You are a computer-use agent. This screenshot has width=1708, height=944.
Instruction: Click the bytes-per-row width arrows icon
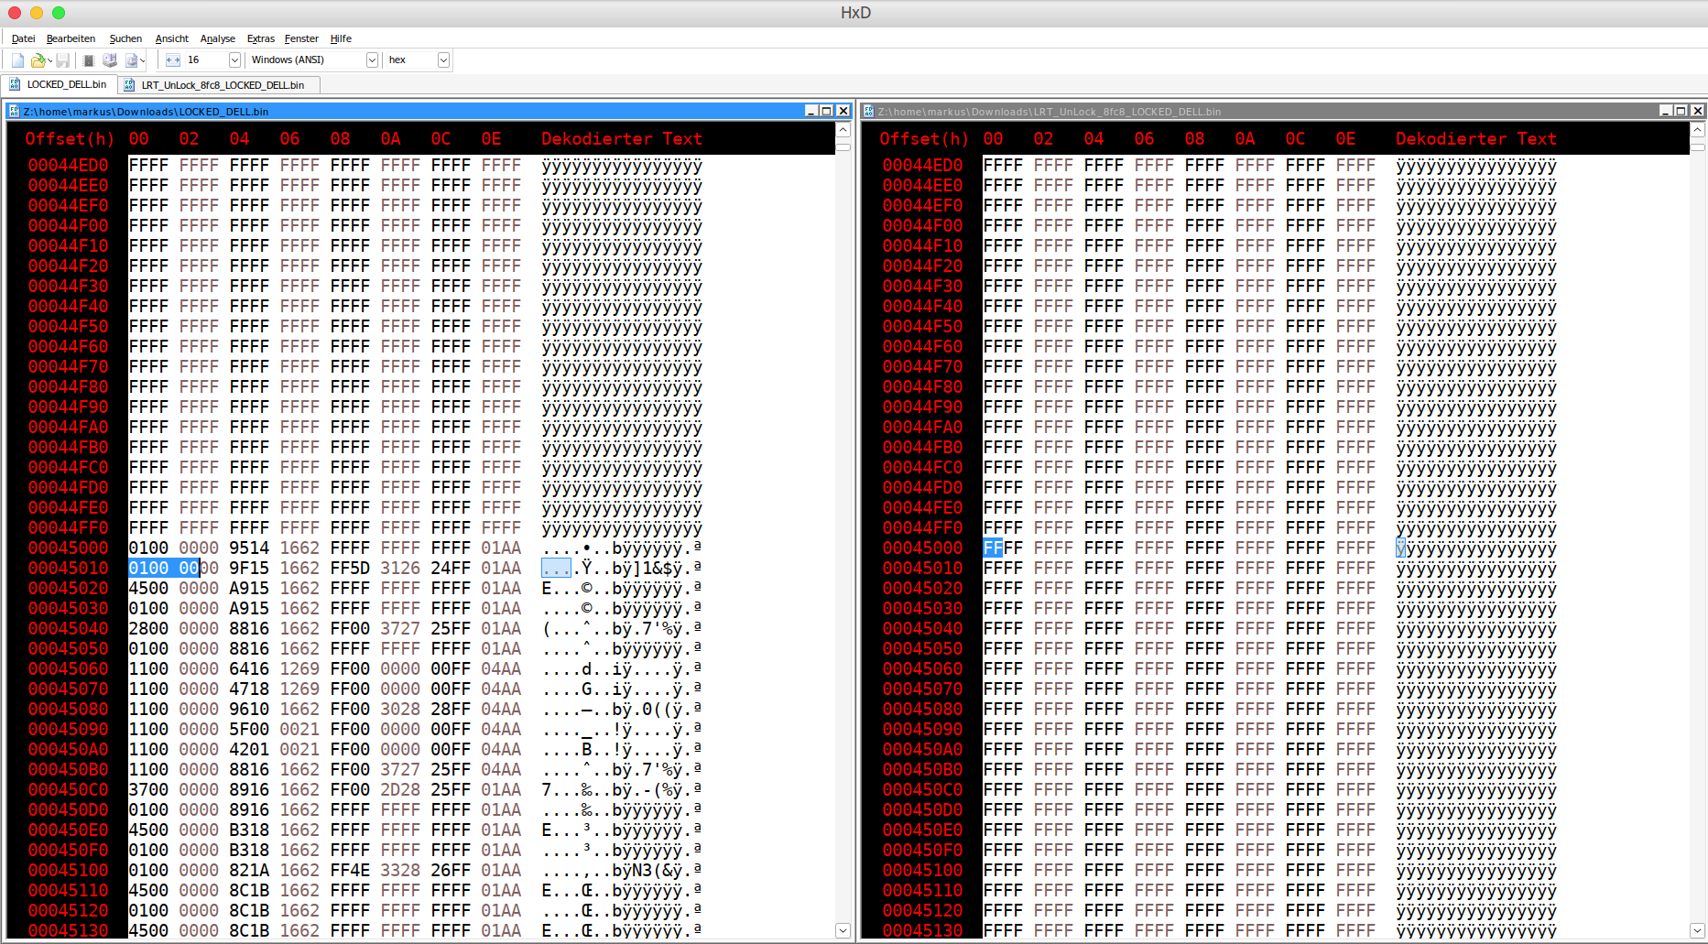coord(173,60)
